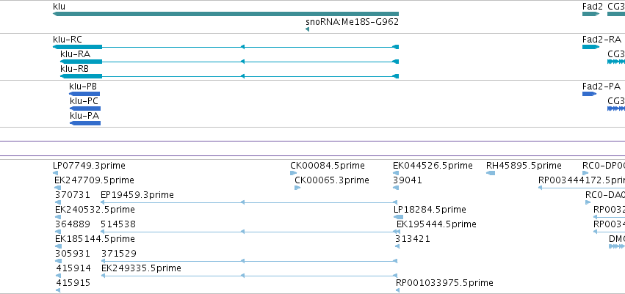Select the CK00065.3prime arrow glyph

(x=297, y=188)
